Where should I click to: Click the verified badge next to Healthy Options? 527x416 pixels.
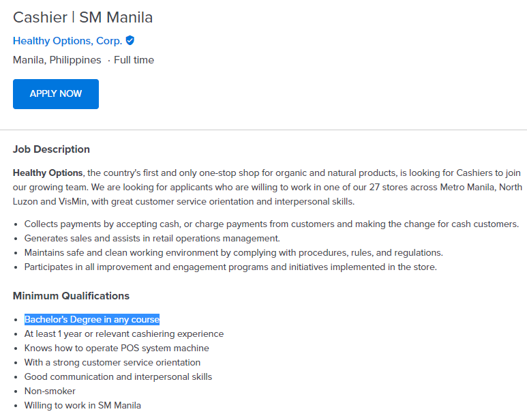coord(130,40)
